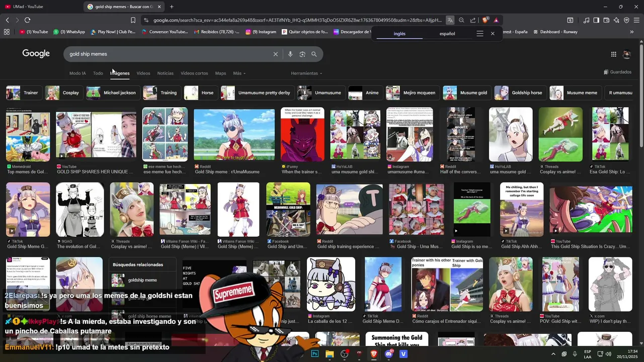The image size is (644, 362).
Task: Click the zoom out magnifier icon
Action: coord(461,20)
